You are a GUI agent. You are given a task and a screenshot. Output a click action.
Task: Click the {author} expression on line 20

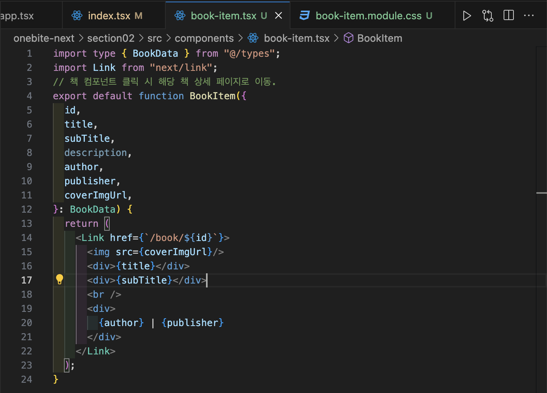coord(121,323)
